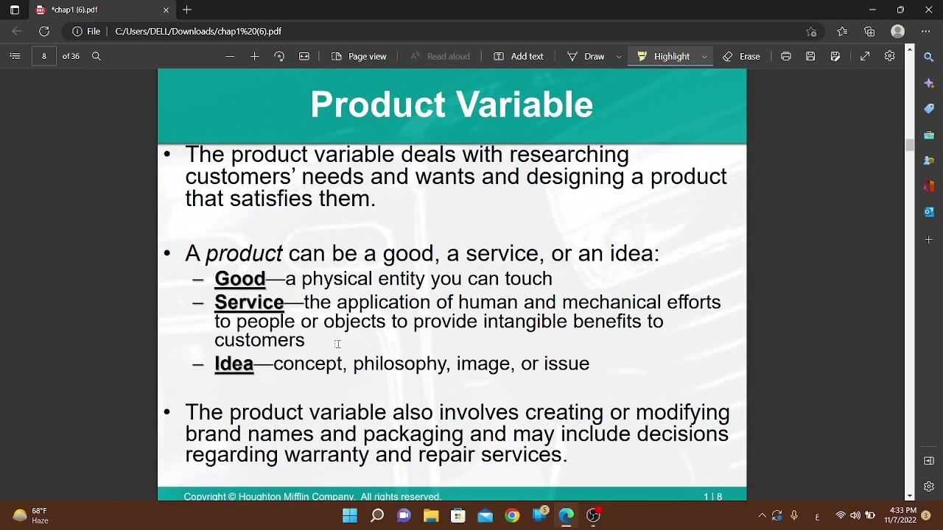The image size is (943, 530).
Task: Open OBS Studio from the taskbar
Action: click(x=593, y=515)
